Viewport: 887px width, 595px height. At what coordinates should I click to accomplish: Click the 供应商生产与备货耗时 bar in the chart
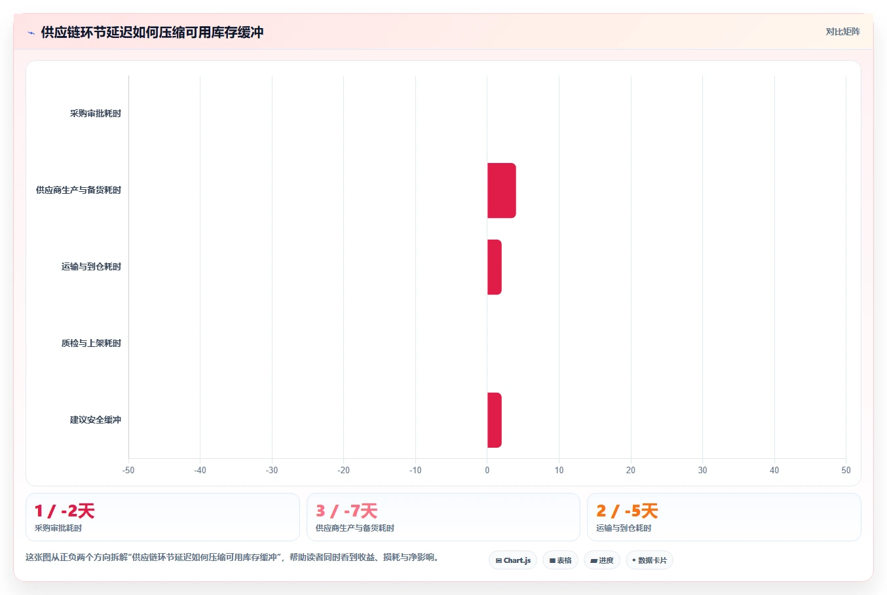pyautogui.click(x=502, y=190)
